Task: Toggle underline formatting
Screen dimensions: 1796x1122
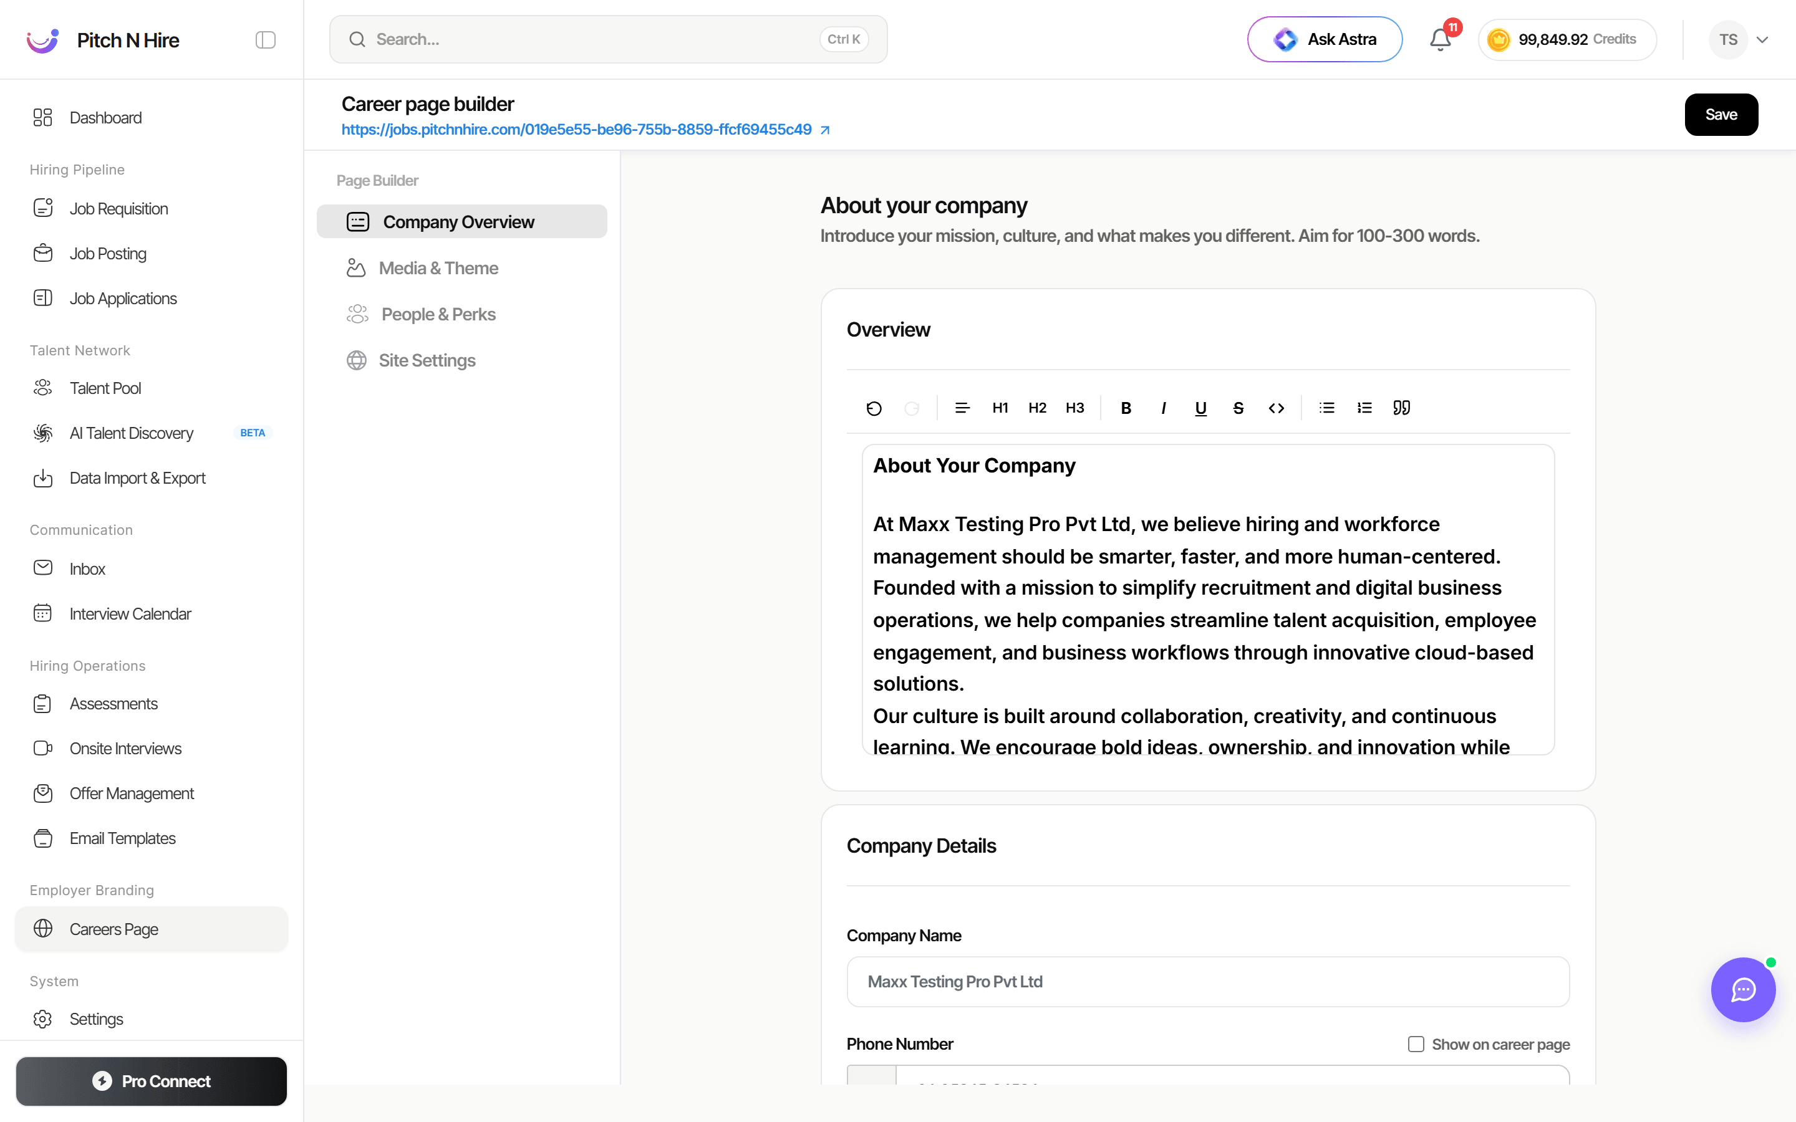Action: point(1201,408)
